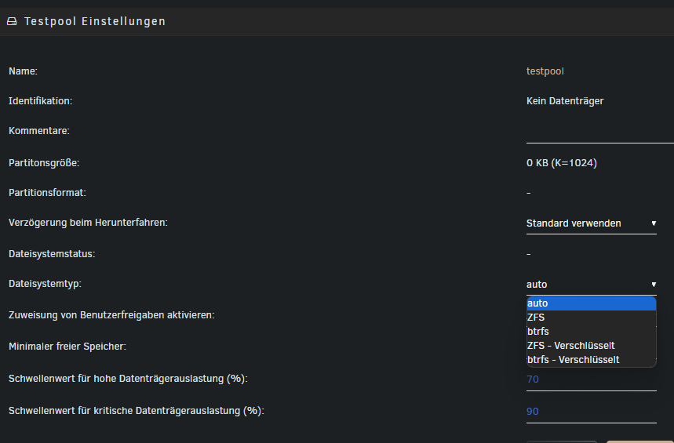Edit high disk usage threshold value 70

click(x=591, y=379)
